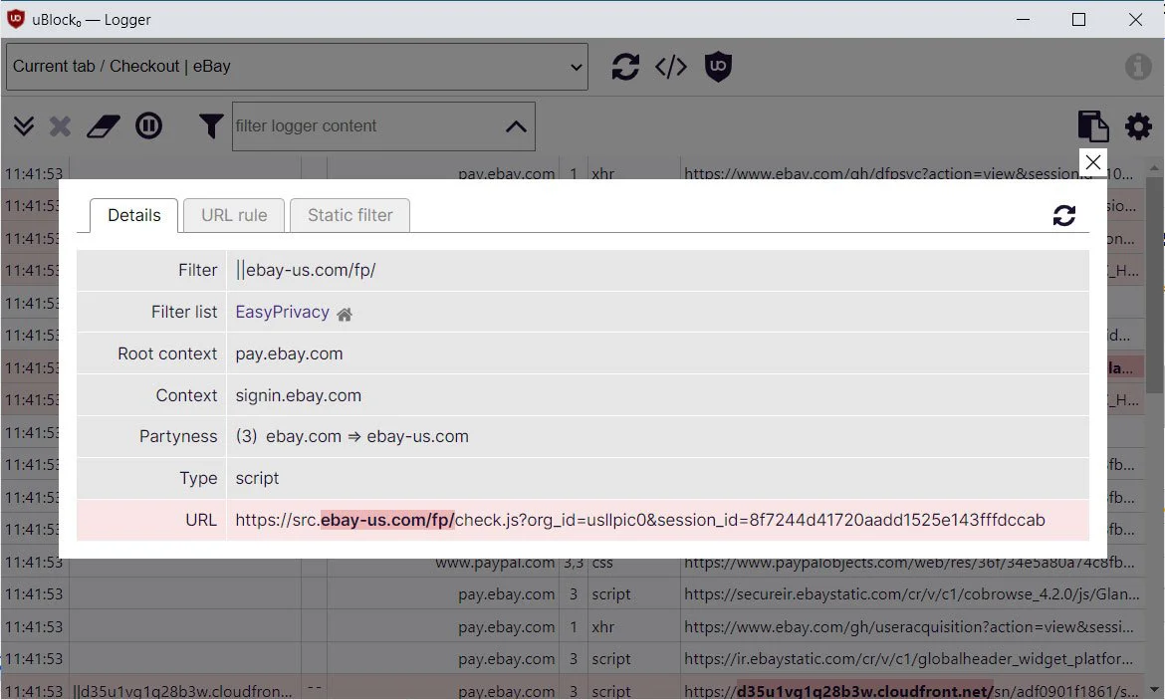Screen dimensions: 1165x700
Task: Maximize the Logger window
Action: (1078, 19)
